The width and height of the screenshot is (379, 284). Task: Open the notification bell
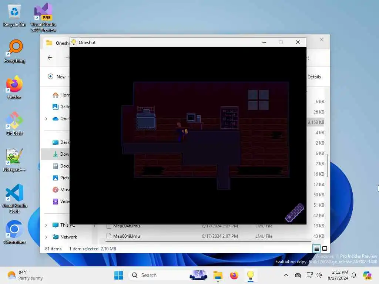[x=354, y=275]
